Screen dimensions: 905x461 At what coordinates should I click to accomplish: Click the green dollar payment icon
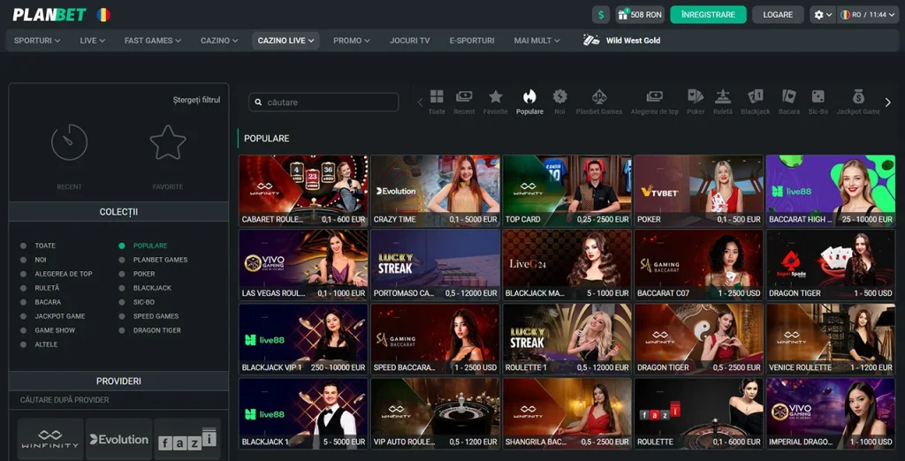click(601, 14)
